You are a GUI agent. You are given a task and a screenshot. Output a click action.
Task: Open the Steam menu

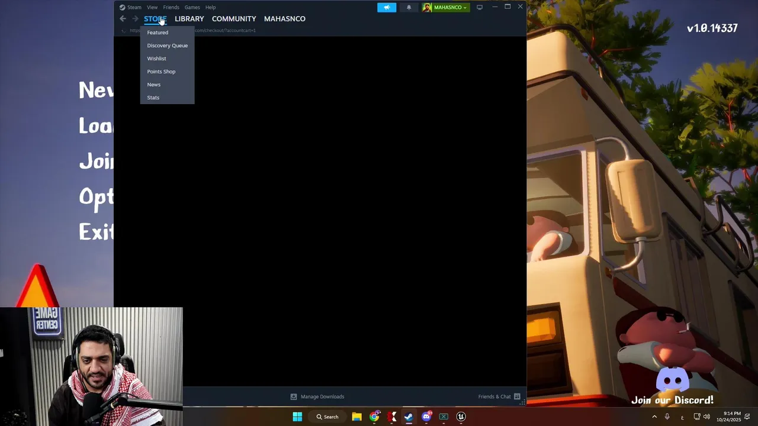click(x=134, y=7)
